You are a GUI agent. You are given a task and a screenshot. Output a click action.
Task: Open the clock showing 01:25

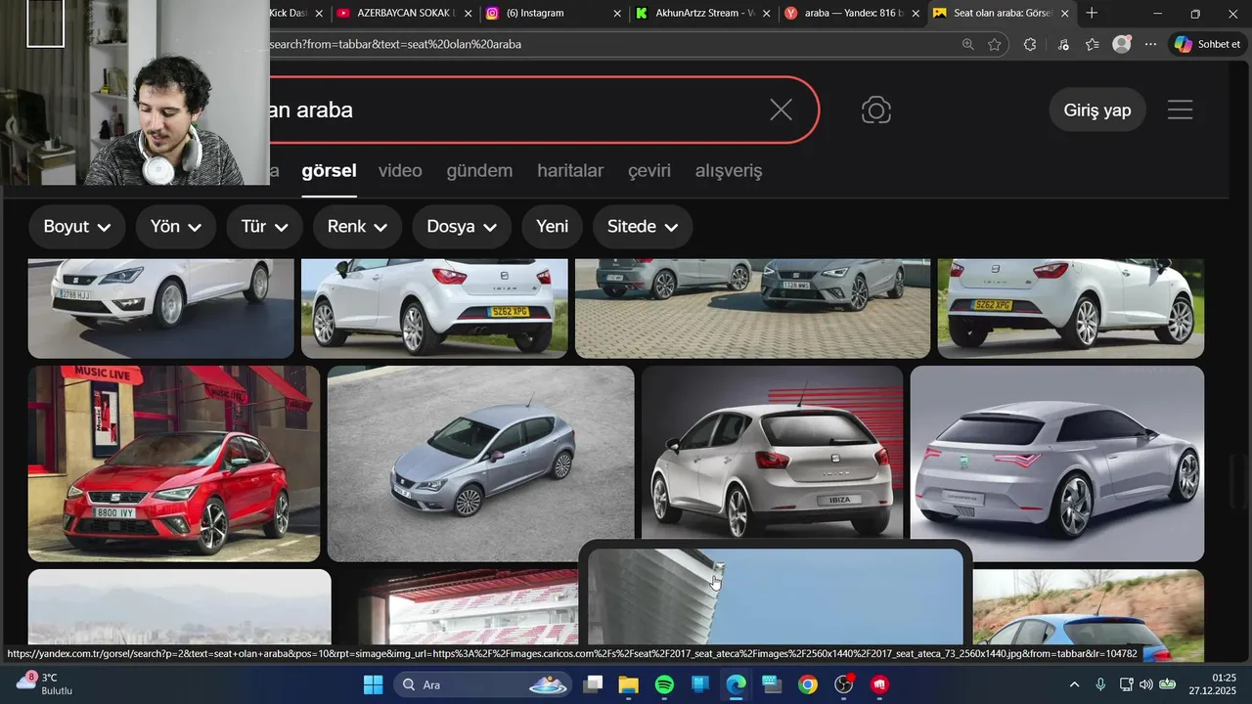1212,684
